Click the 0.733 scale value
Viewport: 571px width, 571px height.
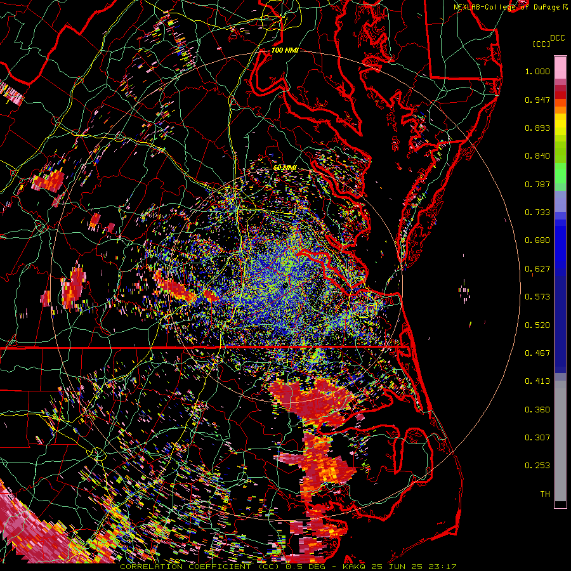click(x=537, y=213)
